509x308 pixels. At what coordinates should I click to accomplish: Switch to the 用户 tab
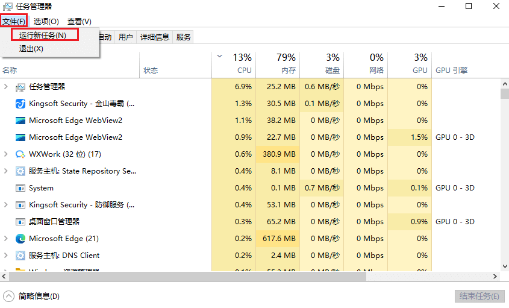pos(126,37)
